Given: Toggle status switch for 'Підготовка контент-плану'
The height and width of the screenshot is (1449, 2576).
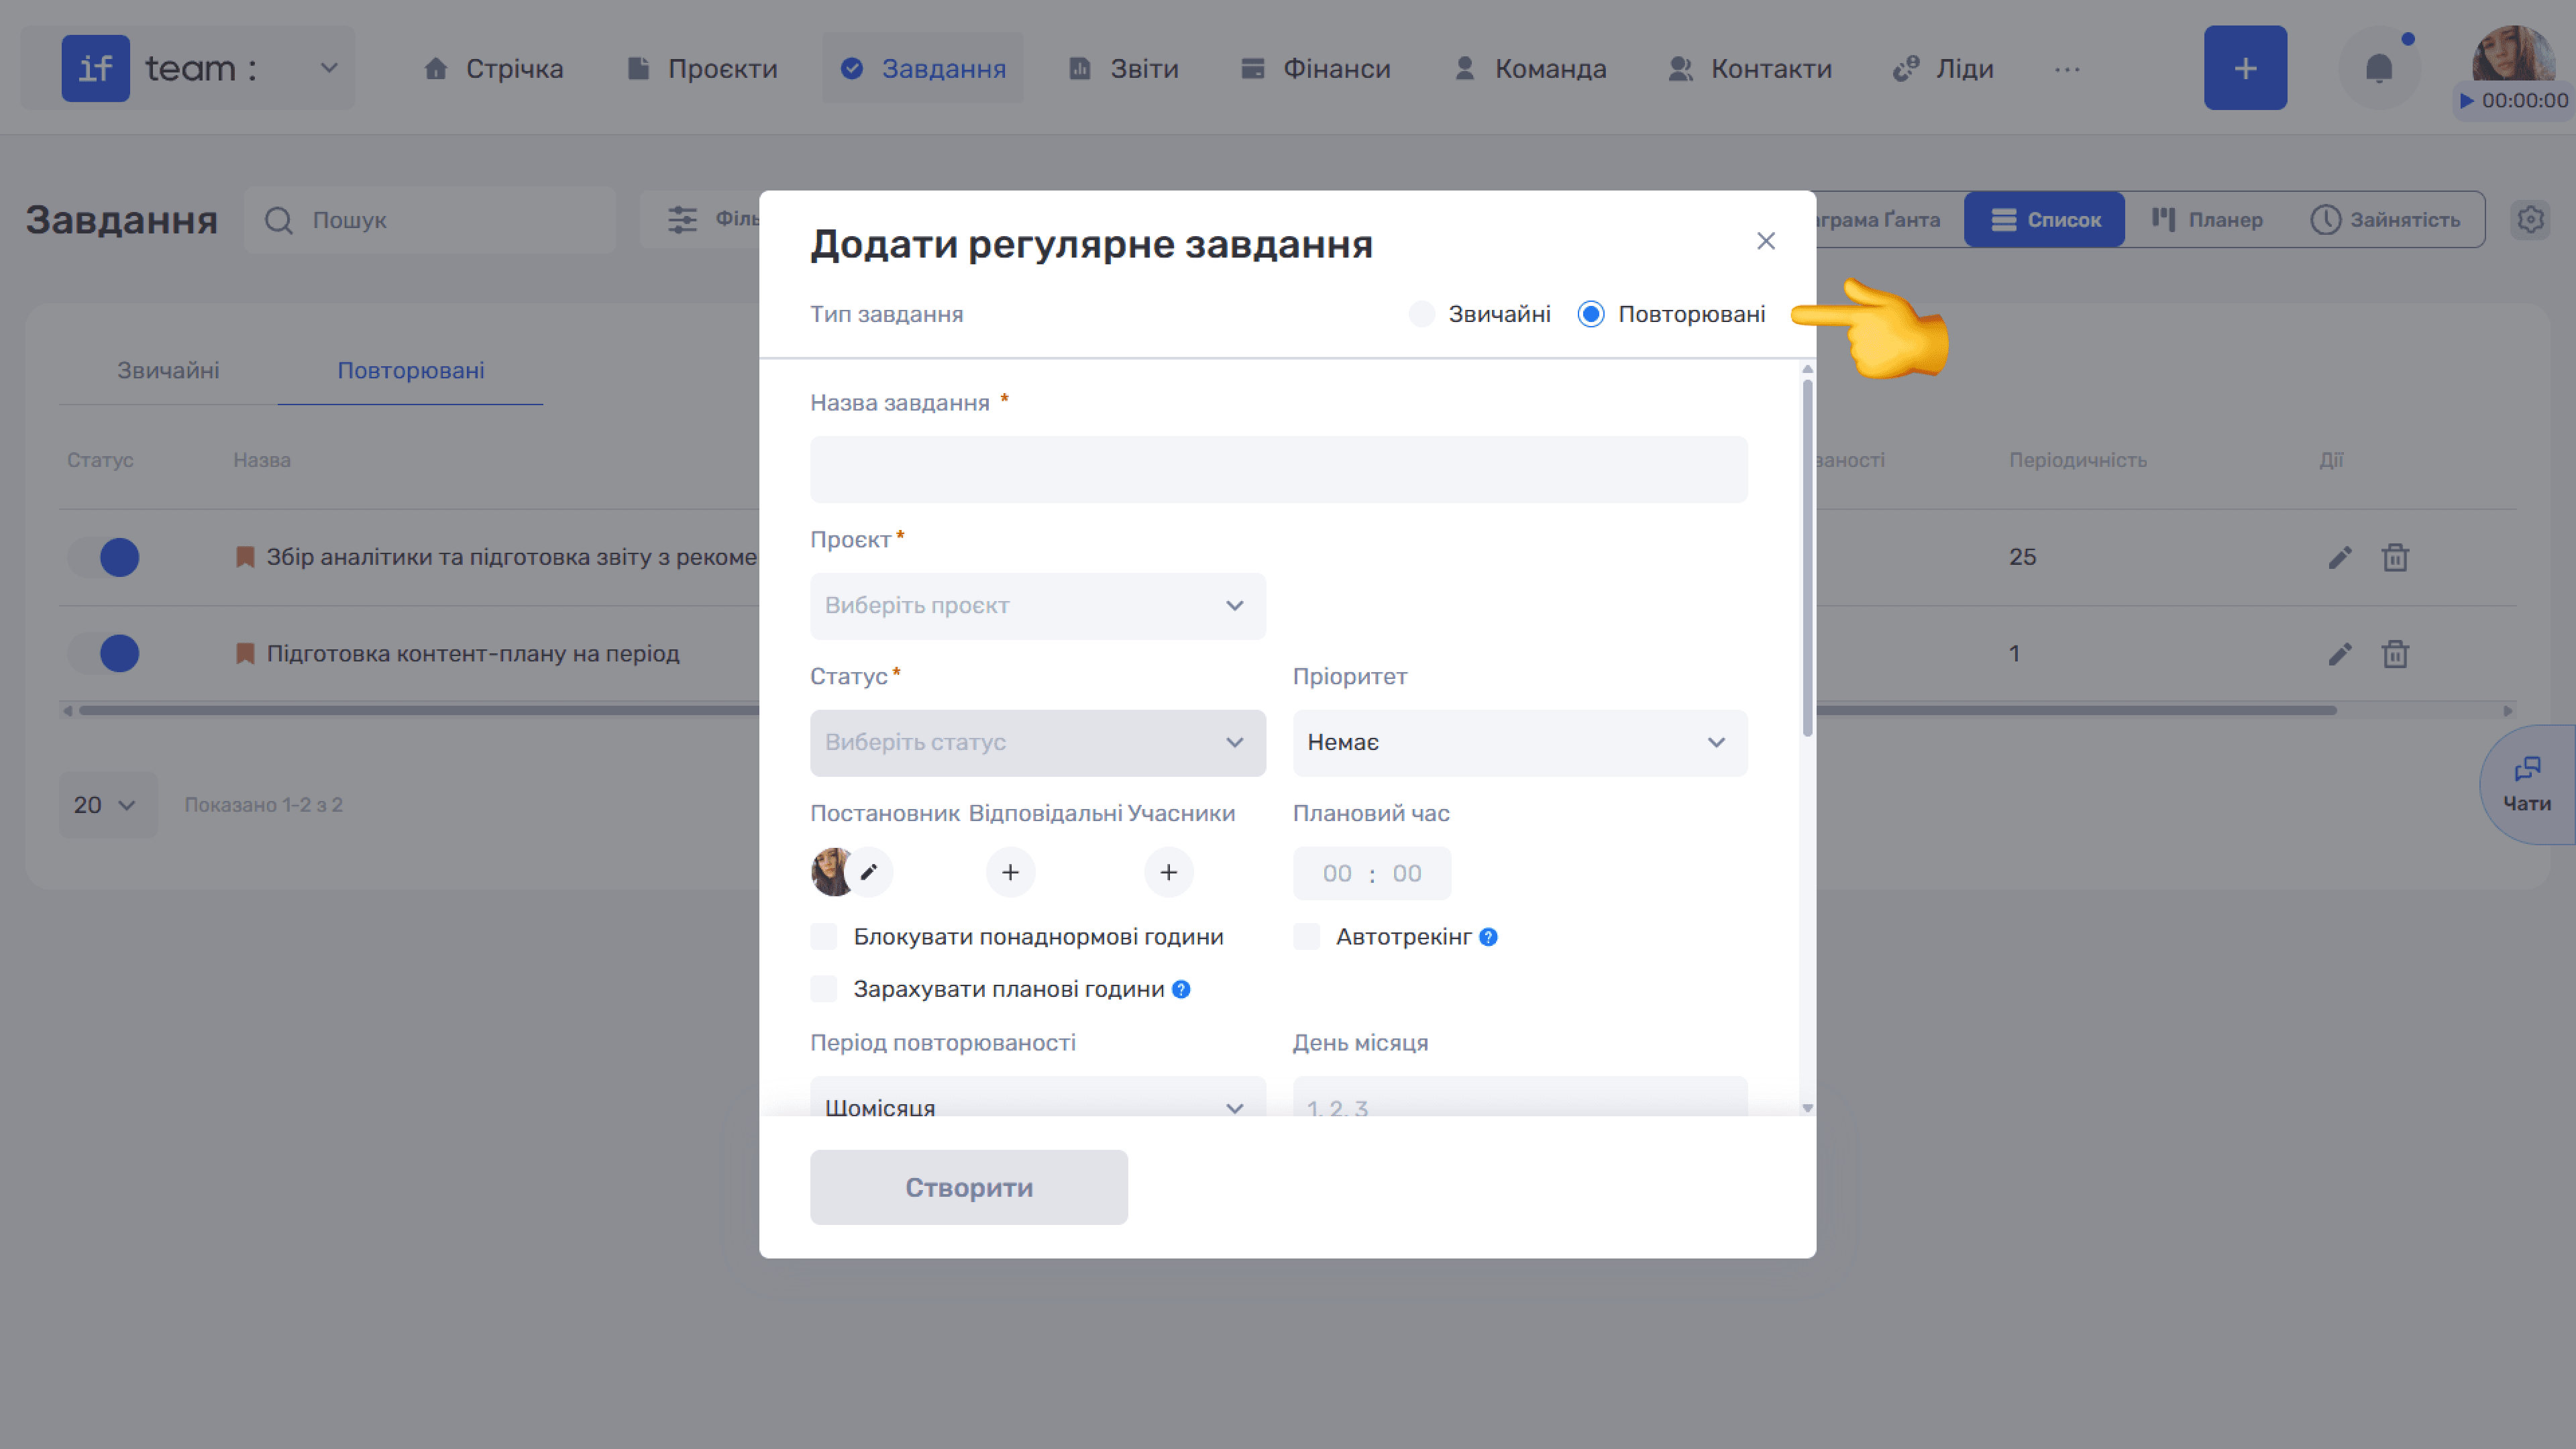Looking at the screenshot, I should click(105, 654).
